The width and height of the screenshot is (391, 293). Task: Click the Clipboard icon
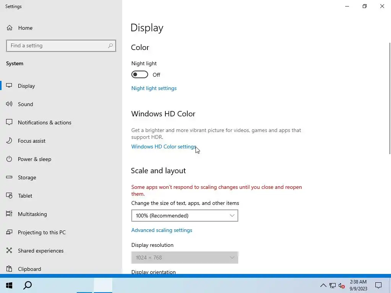click(9, 269)
